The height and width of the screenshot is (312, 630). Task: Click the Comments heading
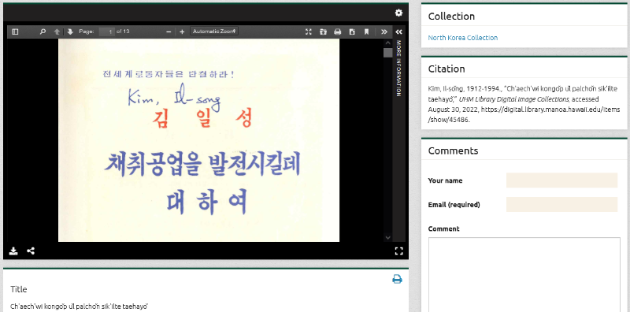[453, 150]
